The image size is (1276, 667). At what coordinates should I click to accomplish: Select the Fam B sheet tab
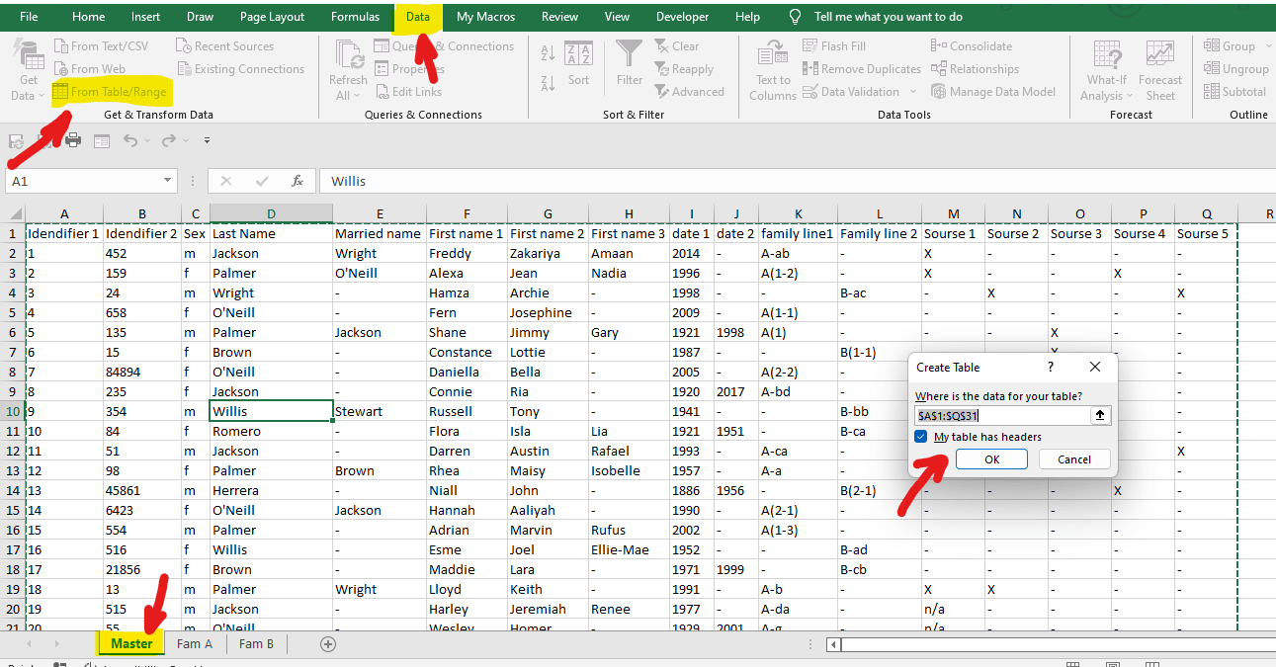click(x=257, y=643)
